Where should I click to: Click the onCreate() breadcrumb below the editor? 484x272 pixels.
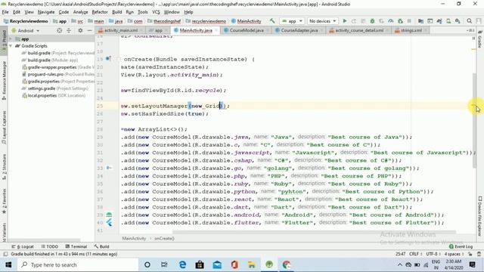[164, 239]
